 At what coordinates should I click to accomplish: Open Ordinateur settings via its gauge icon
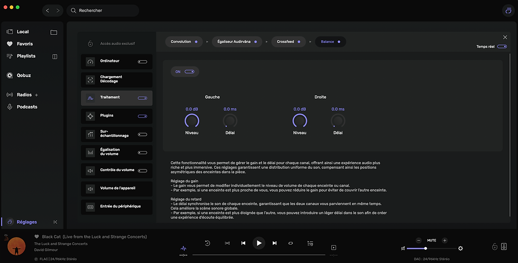pos(90,62)
